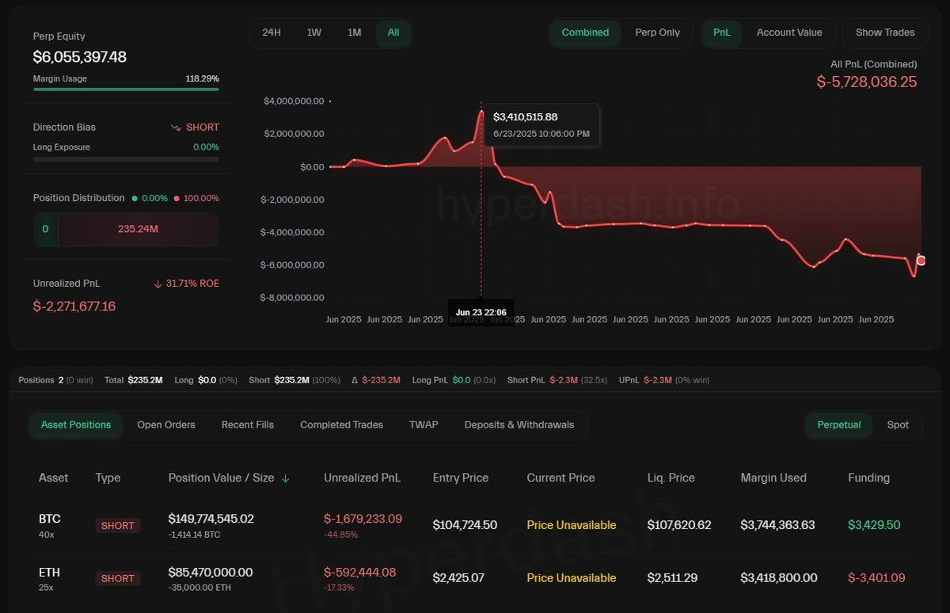Click ETH entry price $2,425.07
Image resolution: width=950 pixels, height=613 pixels.
458,578
